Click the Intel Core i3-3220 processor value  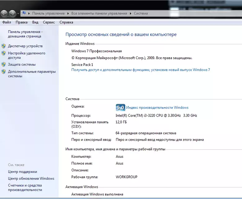[x=156, y=116]
